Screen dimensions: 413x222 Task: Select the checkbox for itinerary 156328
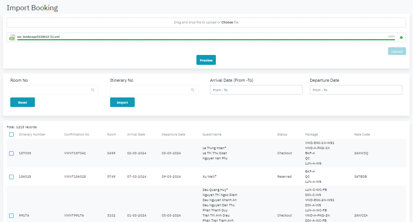click(11, 177)
